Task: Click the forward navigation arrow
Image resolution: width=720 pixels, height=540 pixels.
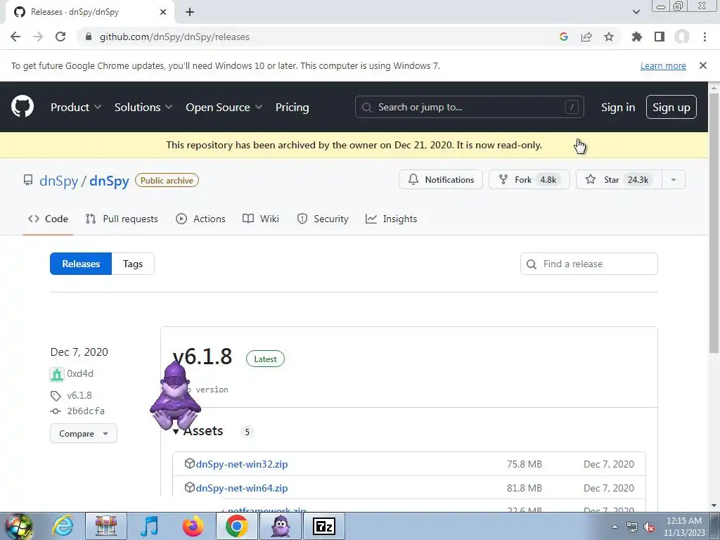Action: click(38, 37)
